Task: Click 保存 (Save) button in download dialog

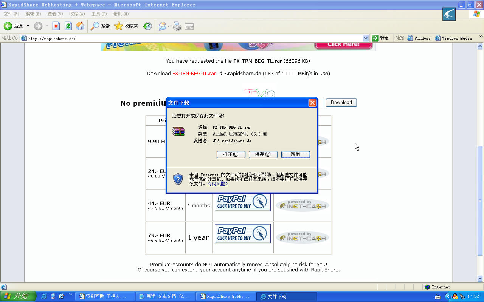Action: click(263, 154)
